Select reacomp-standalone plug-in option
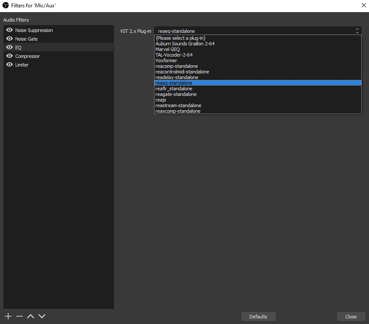 177,66
